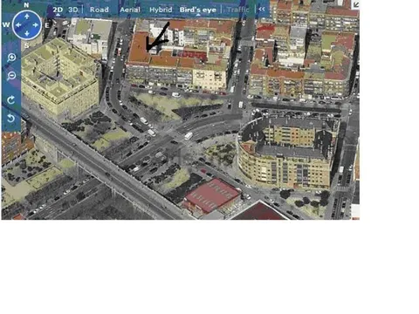The image size is (419, 314).
Task: Collapse the map toolbar with the double chevron
Action: 262,9
